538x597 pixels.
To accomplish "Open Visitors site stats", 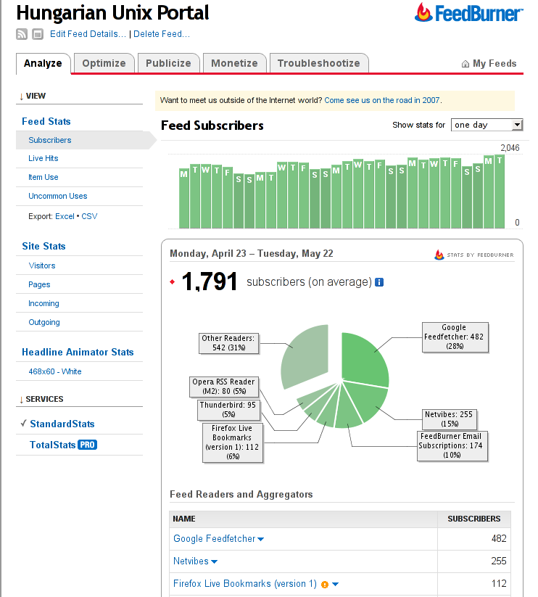I will tap(42, 265).
